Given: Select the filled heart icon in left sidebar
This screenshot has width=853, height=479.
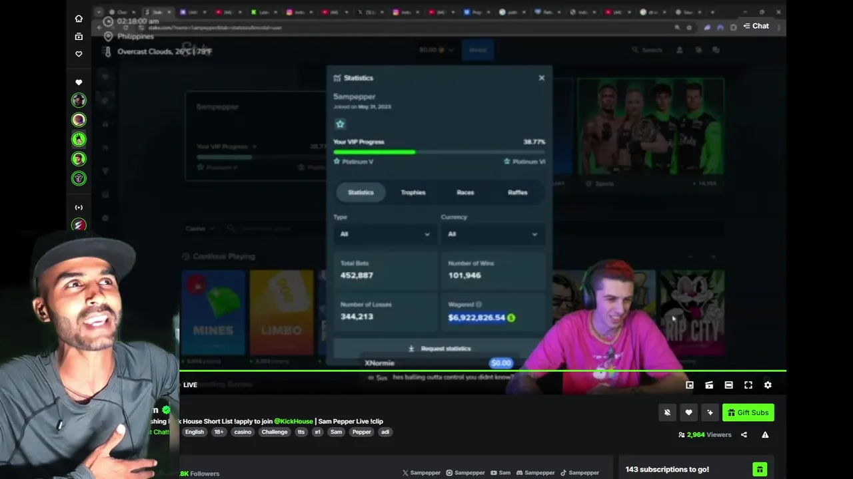Looking at the screenshot, I should click(x=79, y=82).
